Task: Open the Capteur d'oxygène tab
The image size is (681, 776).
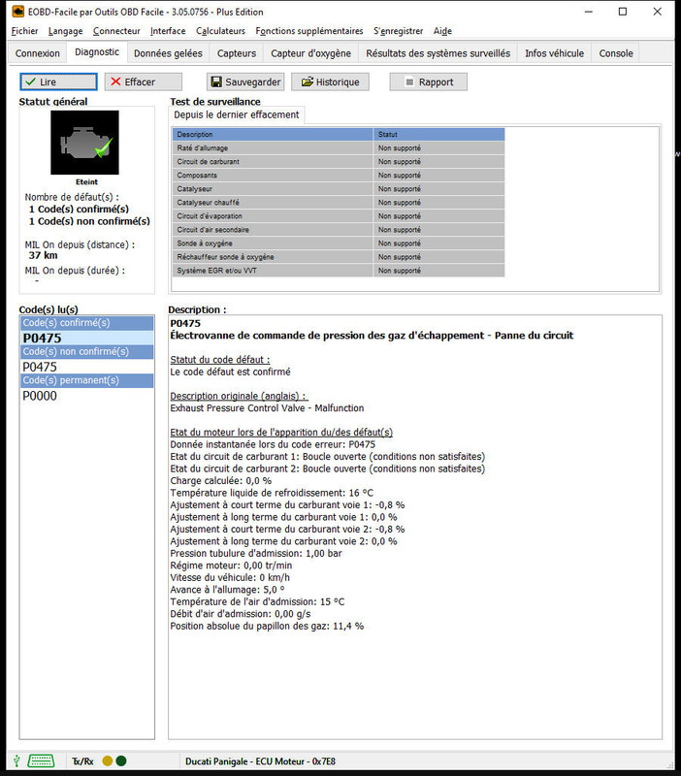Action: [310, 53]
